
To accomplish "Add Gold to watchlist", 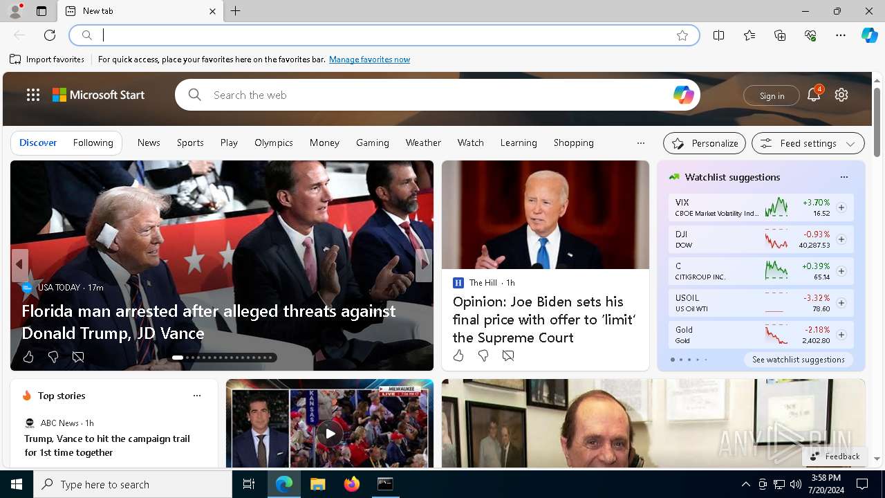I will click(x=841, y=335).
